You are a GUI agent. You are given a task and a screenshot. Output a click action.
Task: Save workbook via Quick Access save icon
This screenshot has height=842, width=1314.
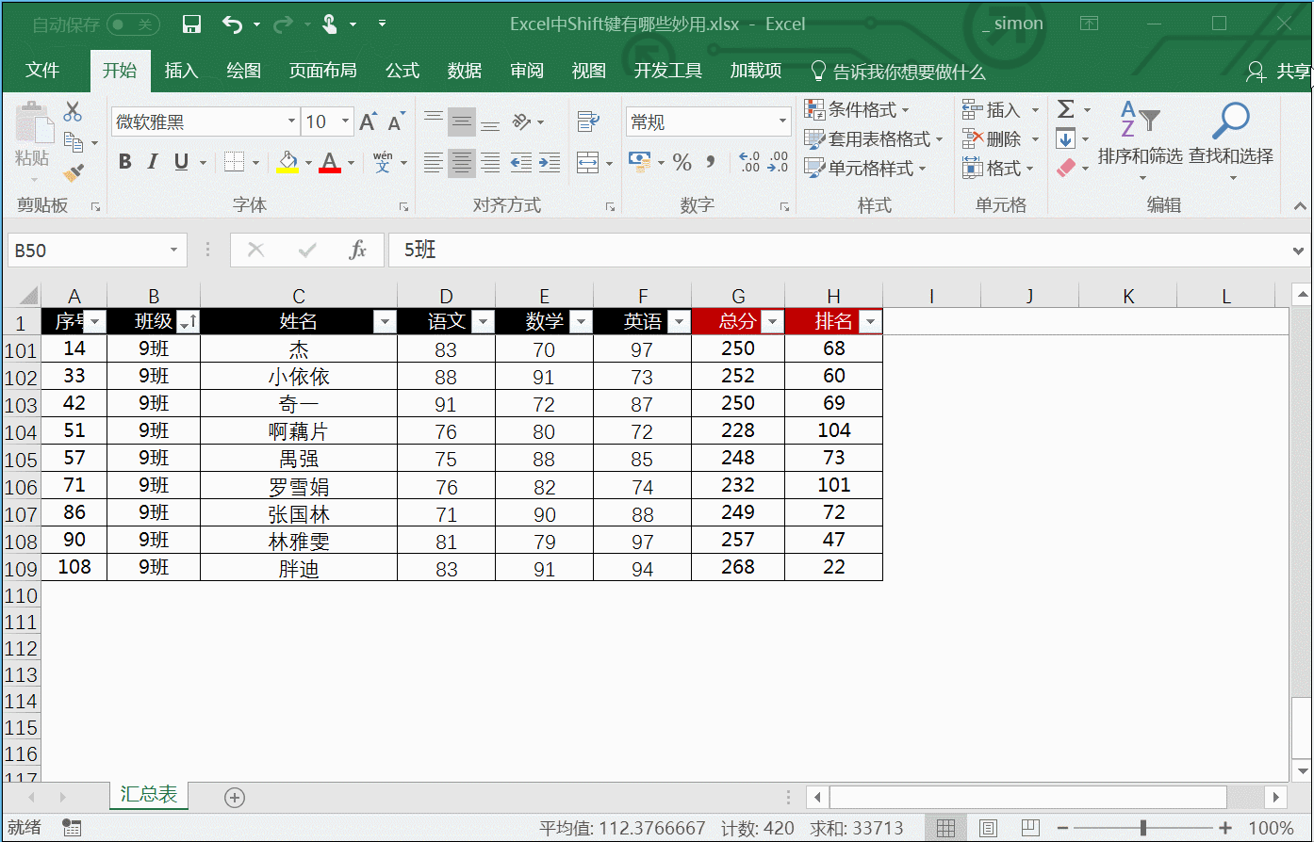pyautogui.click(x=191, y=23)
